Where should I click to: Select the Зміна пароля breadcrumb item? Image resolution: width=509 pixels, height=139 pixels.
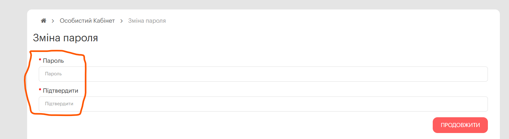pos(147,21)
